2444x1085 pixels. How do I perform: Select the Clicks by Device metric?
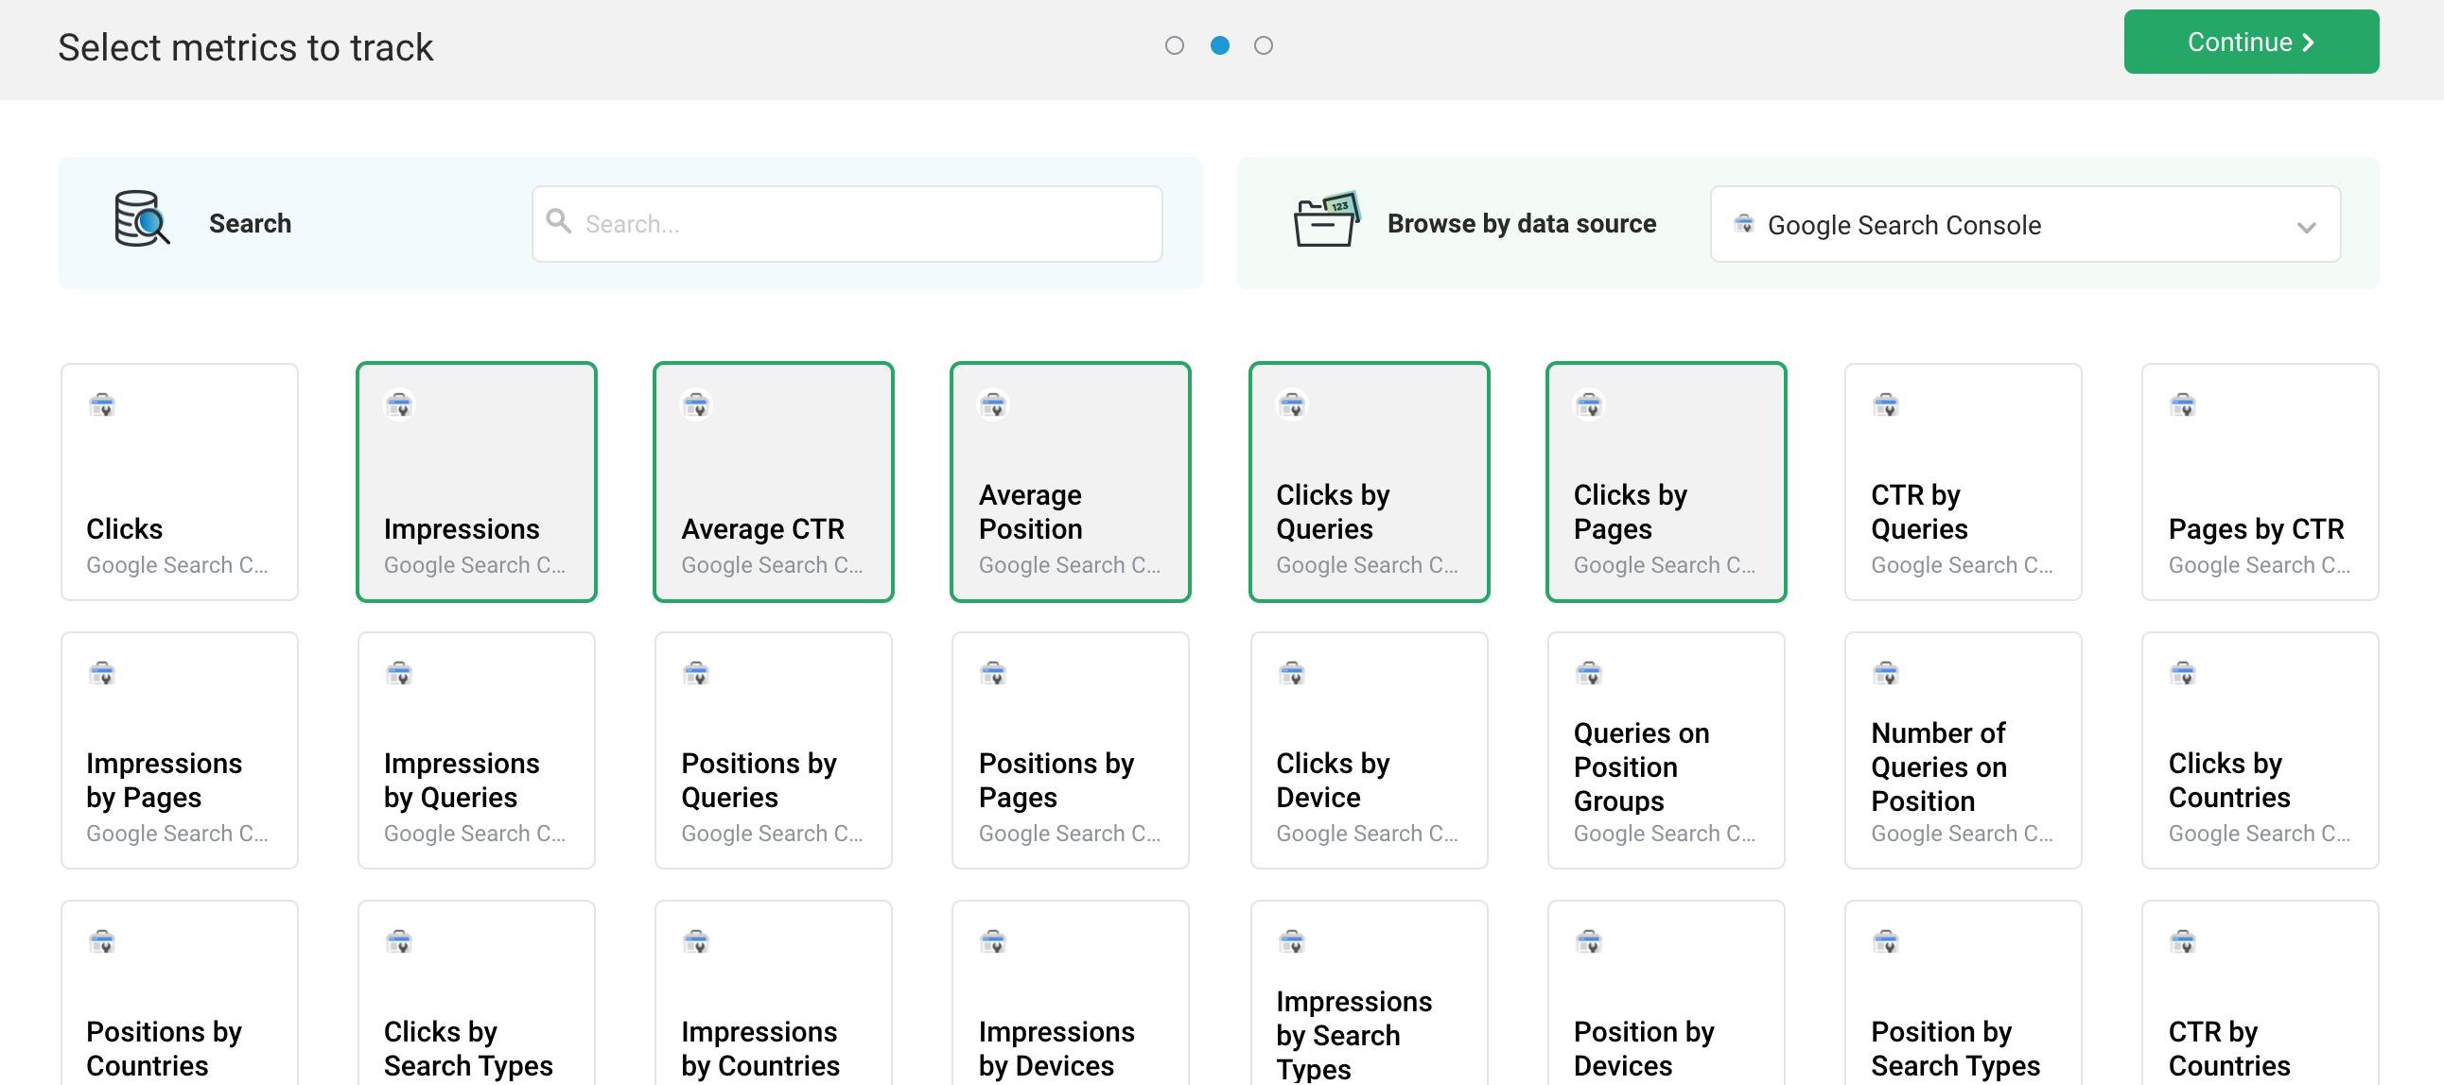(x=1369, y=750)
